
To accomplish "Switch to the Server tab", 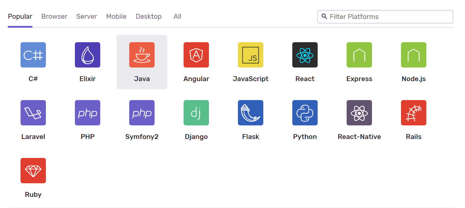I will point(87,16).
